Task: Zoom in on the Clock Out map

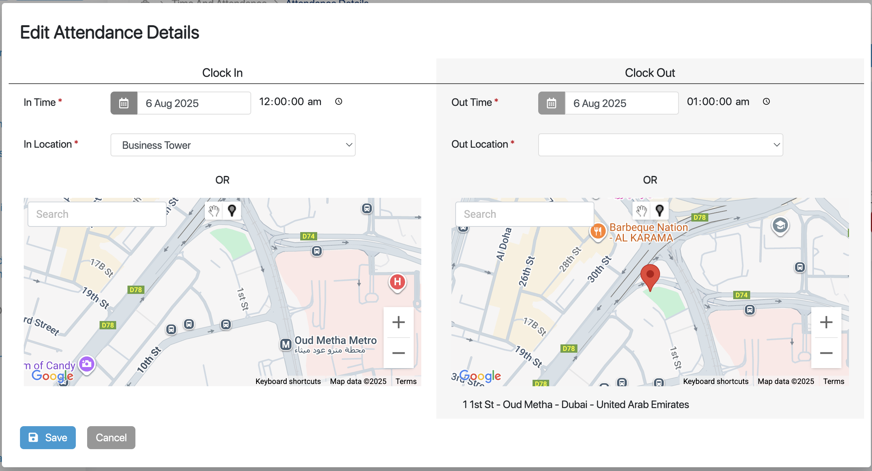Action: click(x=826, y=322)
